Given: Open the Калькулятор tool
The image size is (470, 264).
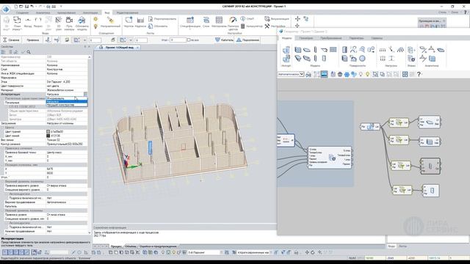Looking at the screenshot, I should point(252,26).
